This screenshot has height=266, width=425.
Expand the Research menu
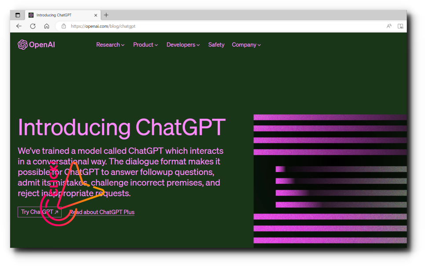tap(110, 45)
